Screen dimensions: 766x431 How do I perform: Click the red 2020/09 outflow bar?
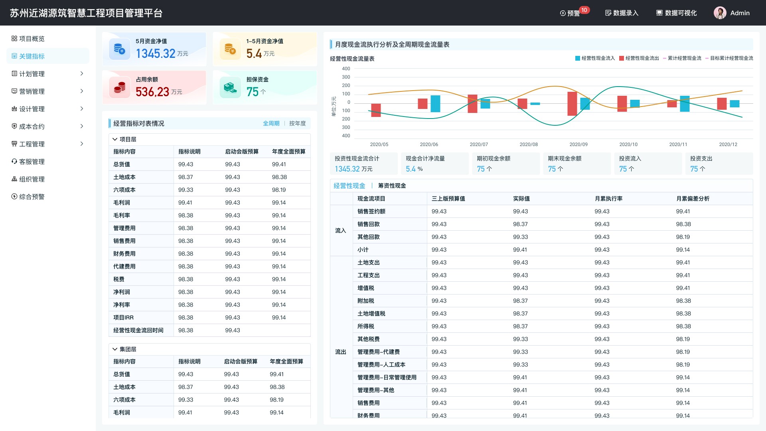click(572, 104)
